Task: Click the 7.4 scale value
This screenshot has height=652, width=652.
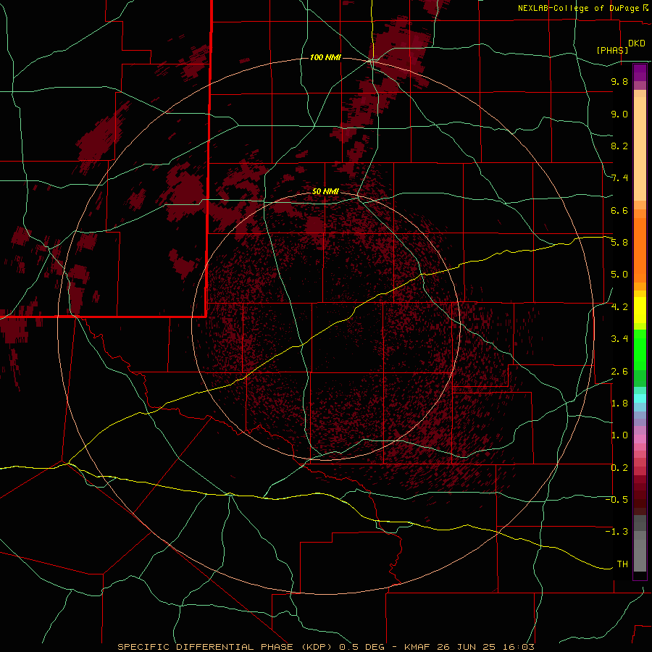Action: [619, 178]
